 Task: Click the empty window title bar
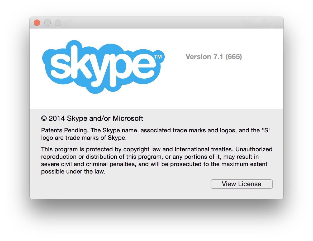pyautogui.click(x=158, y=23)
